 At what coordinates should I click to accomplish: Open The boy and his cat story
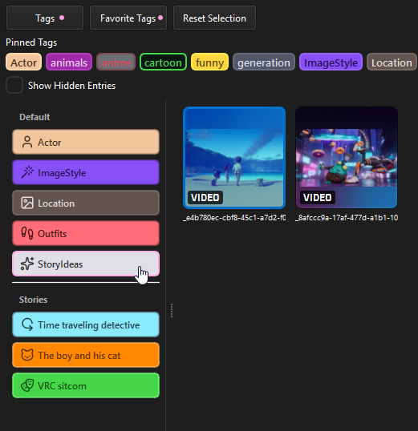(86, 355)
